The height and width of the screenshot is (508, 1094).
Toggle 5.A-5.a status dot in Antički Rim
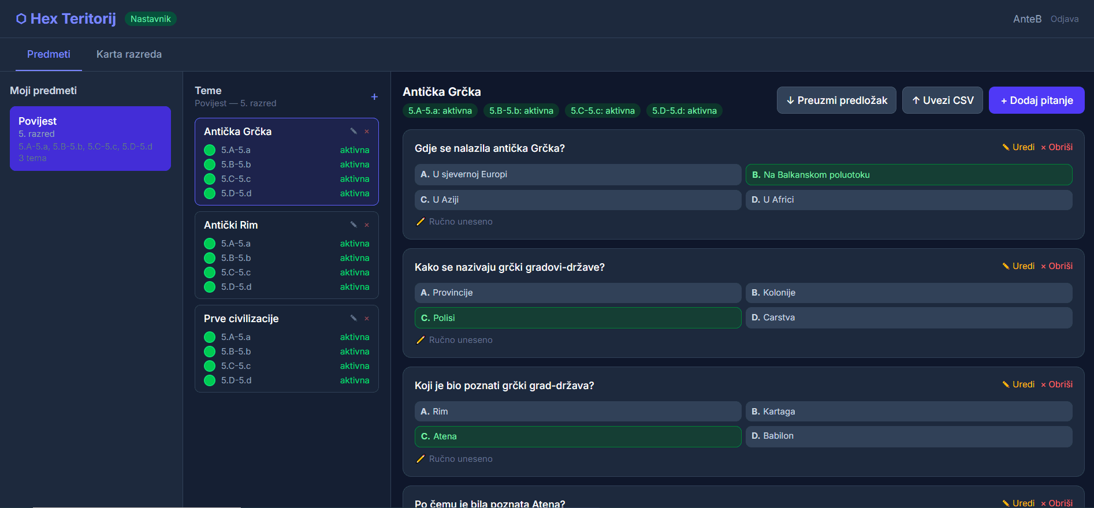click(x=210, y=244)
